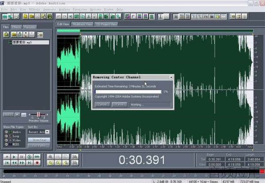The height and width of the screenshot is (183, 265).
Task: Click the Pause transport button
Action: pyautogui.click(x=22, y=157)
